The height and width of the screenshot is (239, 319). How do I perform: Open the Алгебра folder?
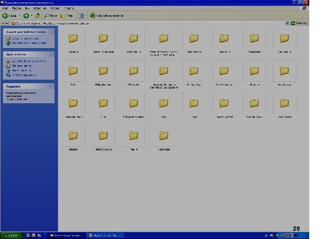(73, 41)
